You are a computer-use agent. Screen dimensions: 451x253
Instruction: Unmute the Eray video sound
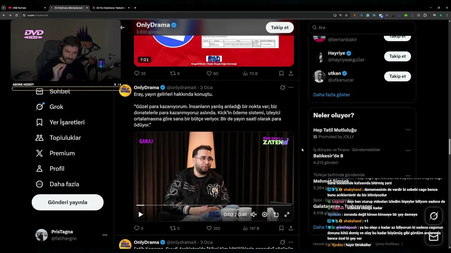254,214
